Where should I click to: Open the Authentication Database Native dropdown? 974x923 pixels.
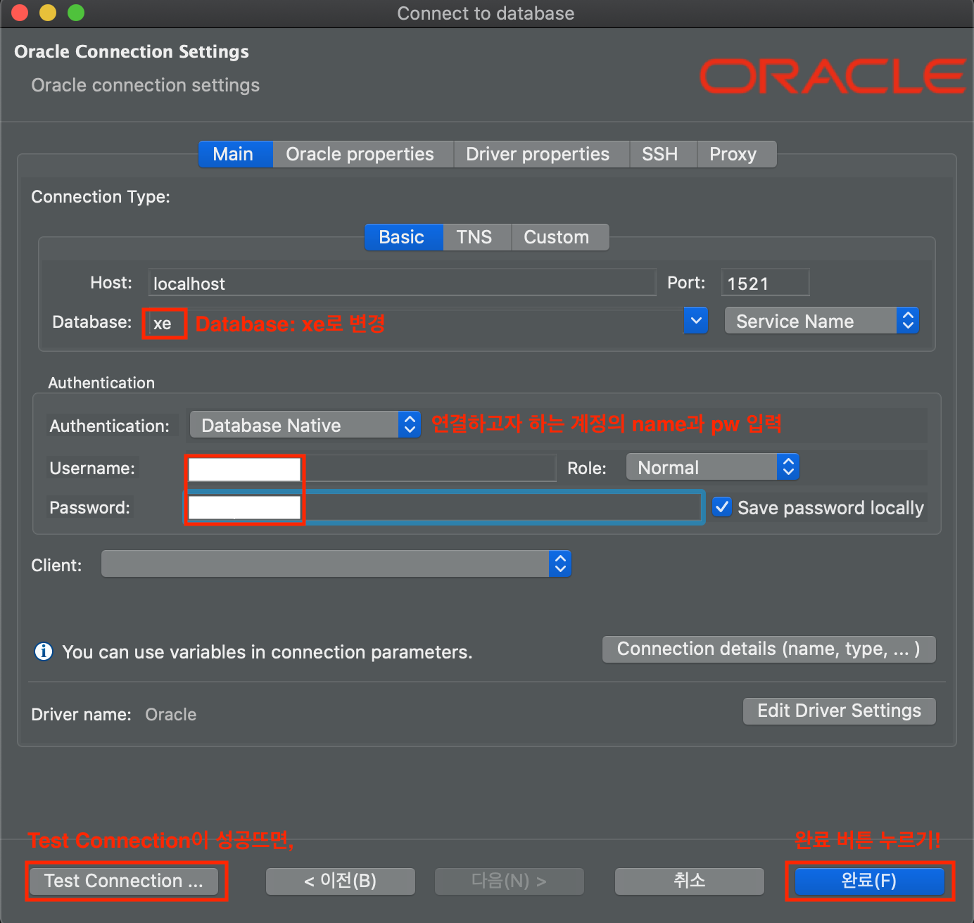(305, 425)
